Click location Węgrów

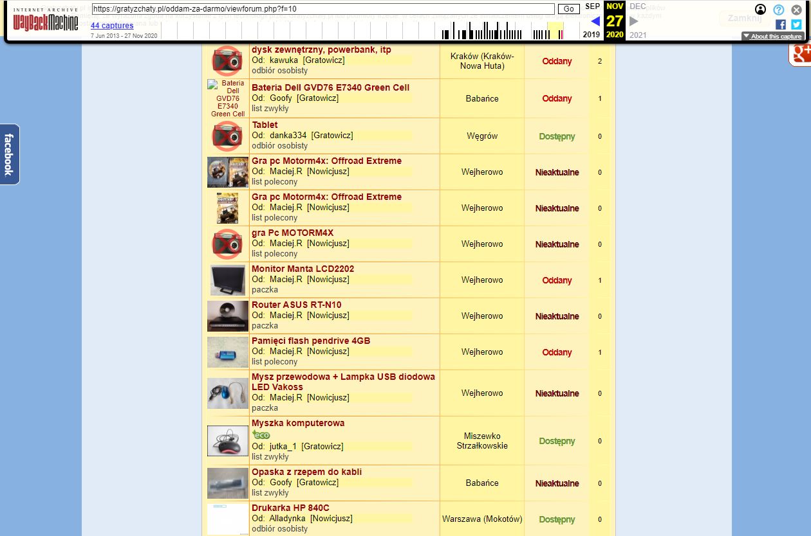[482, 136]
